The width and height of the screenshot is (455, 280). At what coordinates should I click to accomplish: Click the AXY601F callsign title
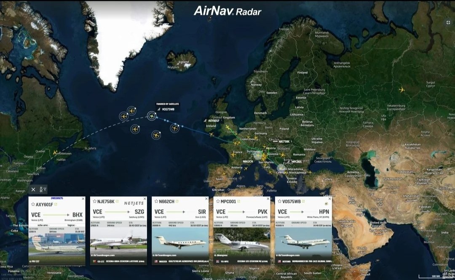[x=44, y=205]
